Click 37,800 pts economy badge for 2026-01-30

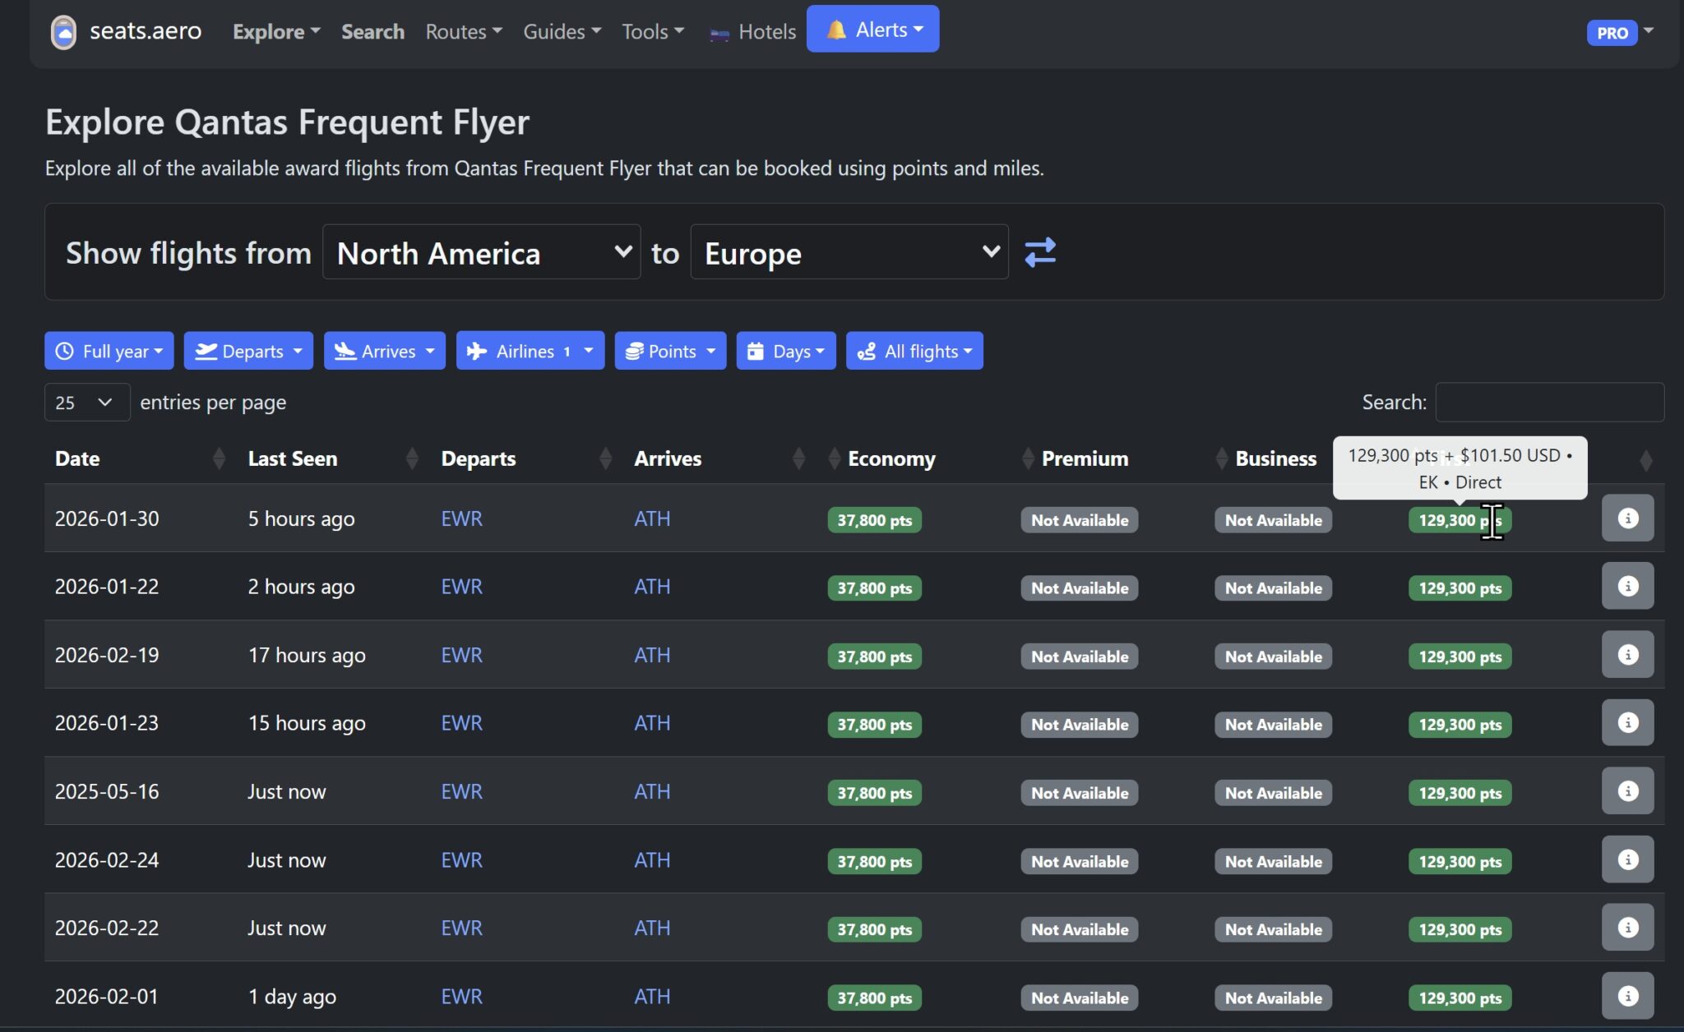(x=874, y=520)
